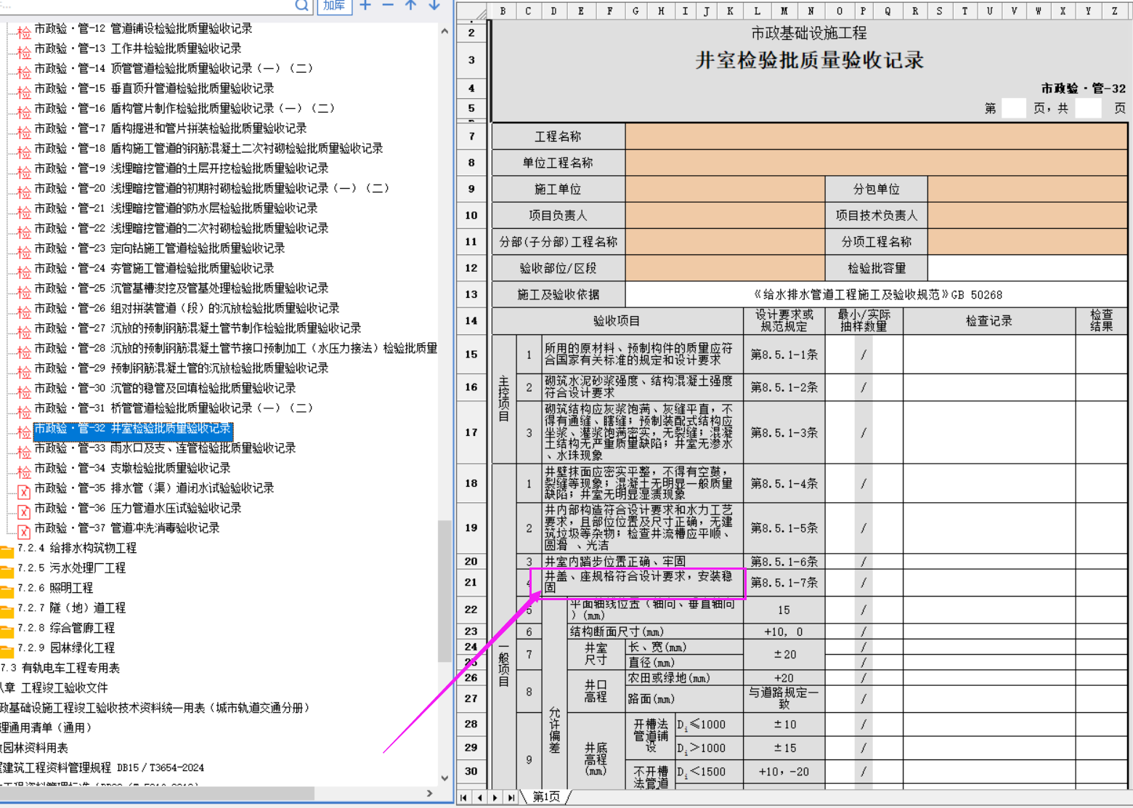Viewport: 1133px width, 808px height.
Task: Click the plus add icon
Action: (365, 6)
